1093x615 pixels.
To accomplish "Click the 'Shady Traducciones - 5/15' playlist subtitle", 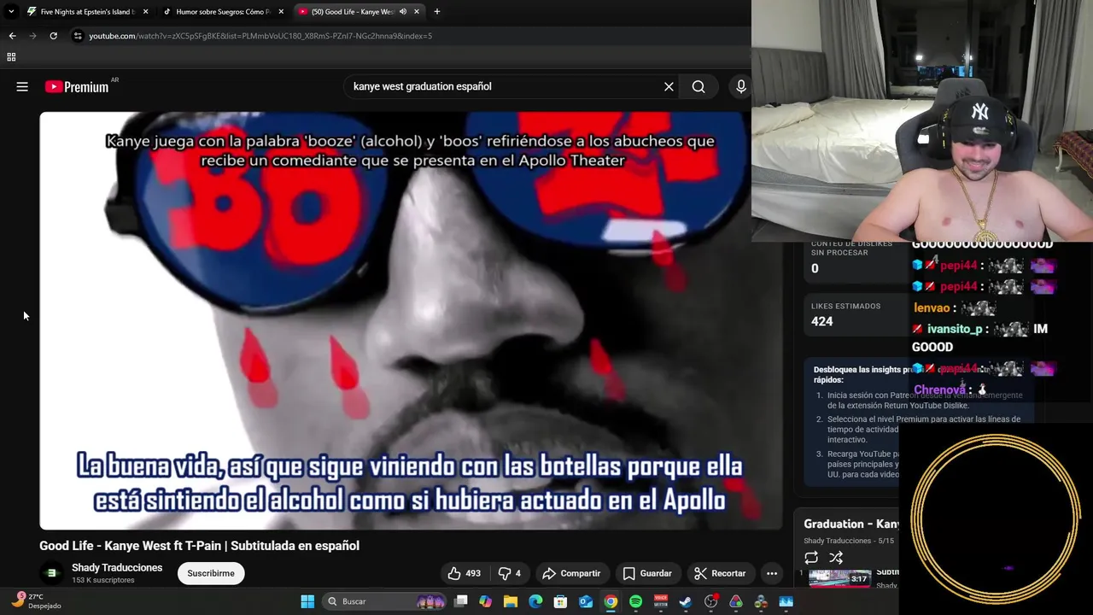I will point(849,541).
